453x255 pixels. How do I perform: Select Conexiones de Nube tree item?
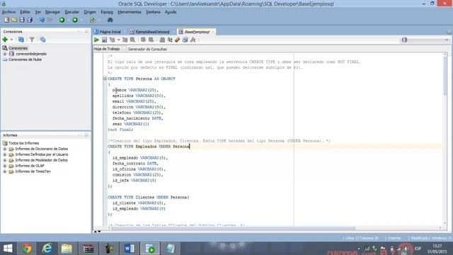click(25, 59)
